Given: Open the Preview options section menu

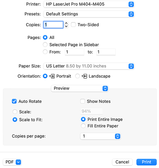Looking at the screenshot, I should pyautogui.click(x=80, y=88).
